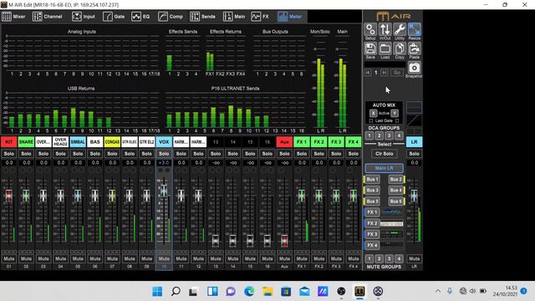Click the Save floppy disk icon
The height and width of the screenshot is (301, 535).
(370, 48)
